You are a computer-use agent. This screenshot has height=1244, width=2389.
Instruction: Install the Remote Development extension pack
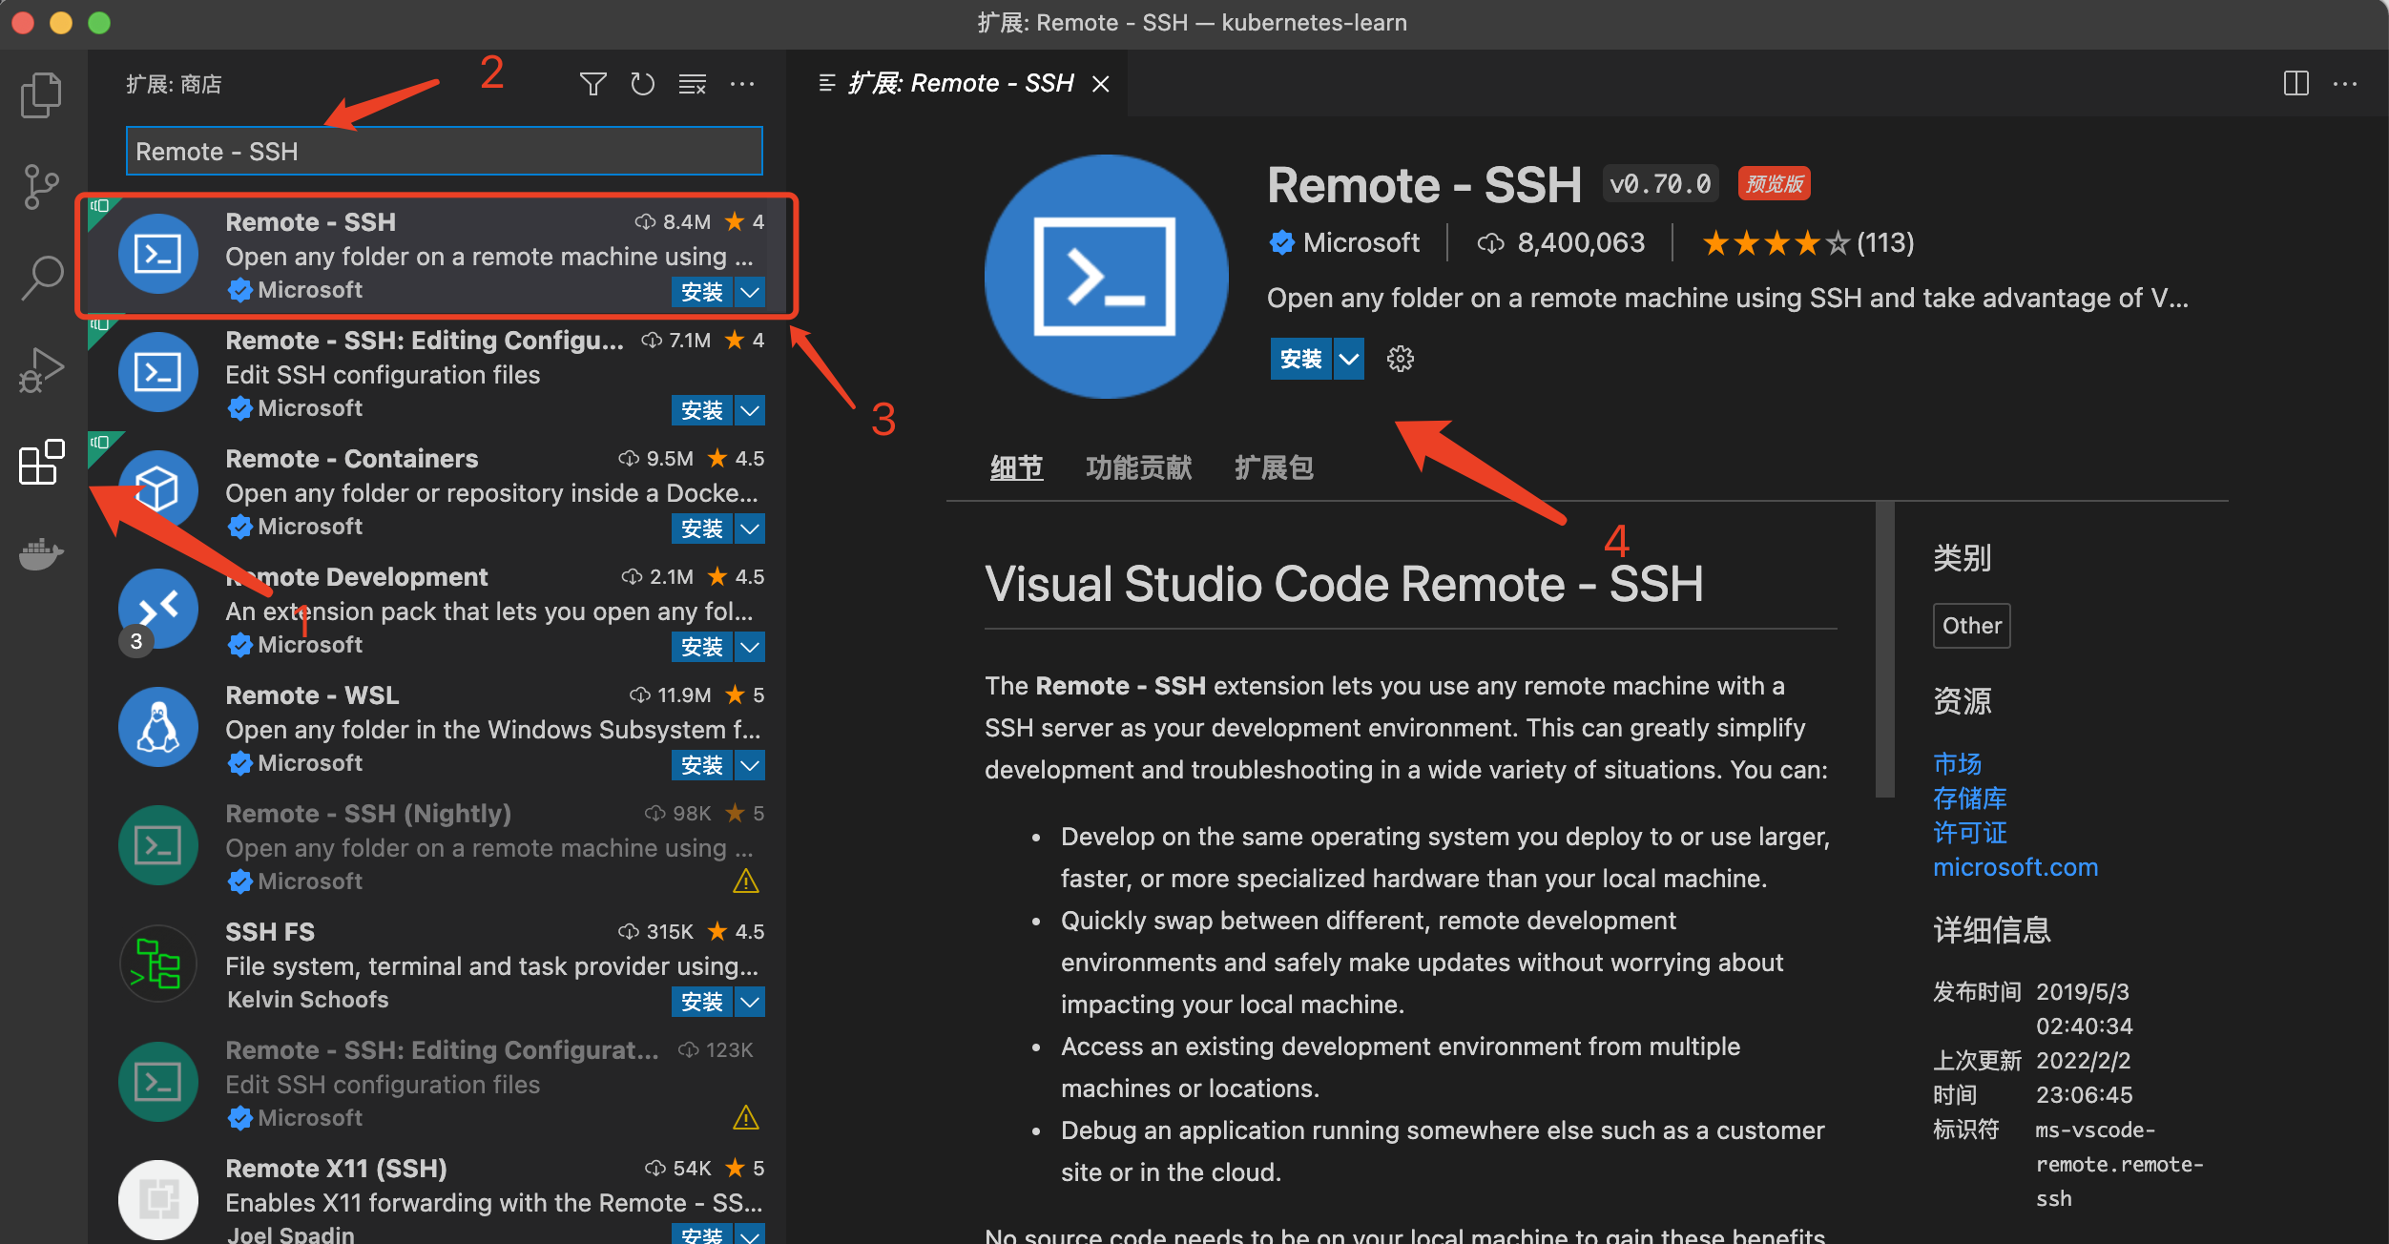click(x=702, y=647)
